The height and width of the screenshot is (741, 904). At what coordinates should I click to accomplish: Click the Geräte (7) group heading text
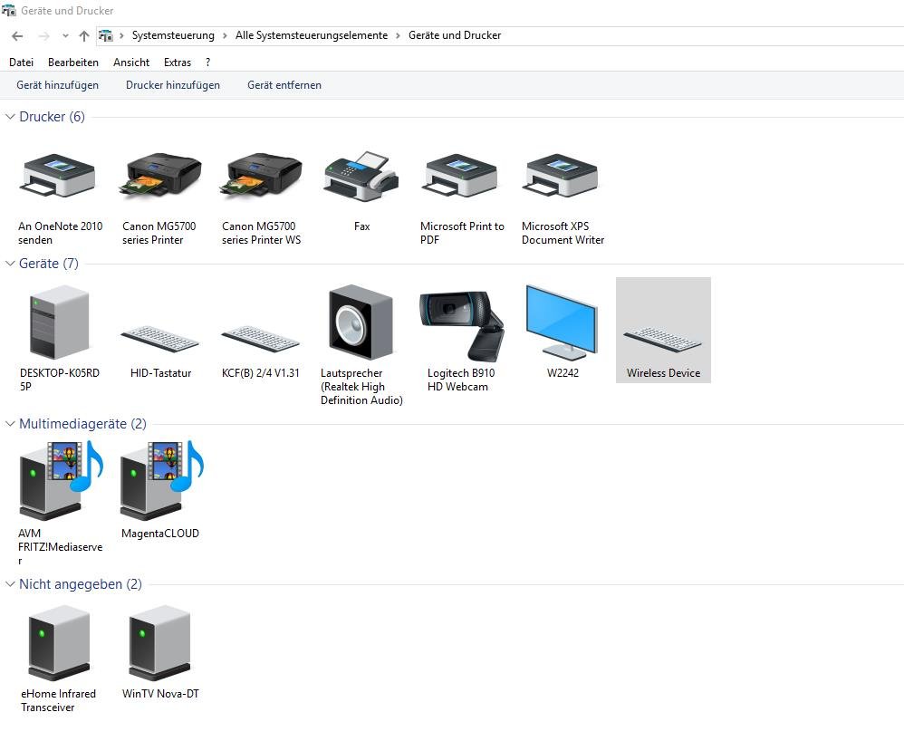click(x=48, y=264)
